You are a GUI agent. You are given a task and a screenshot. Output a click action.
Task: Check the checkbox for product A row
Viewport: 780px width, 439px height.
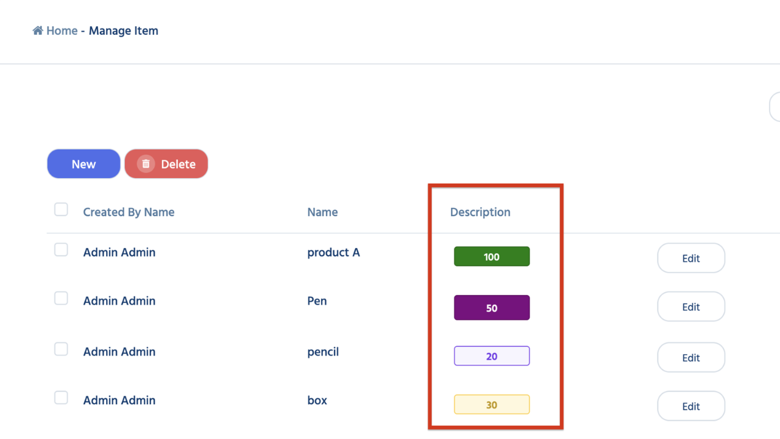click(x=61, y=250)
